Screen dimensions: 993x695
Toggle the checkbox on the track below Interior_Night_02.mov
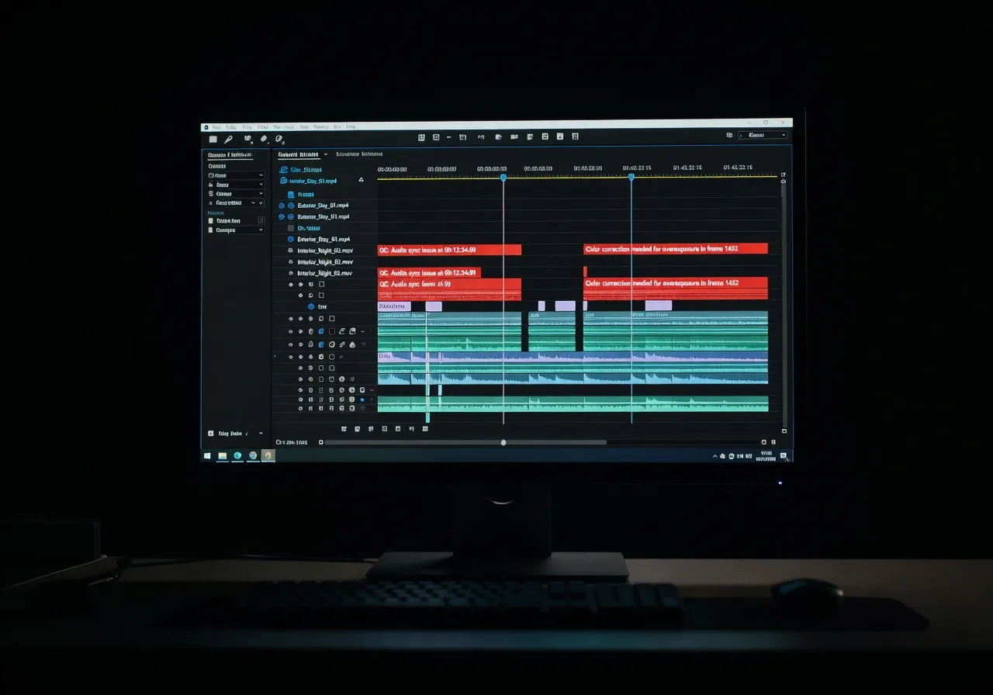pyautogui.click(x=321, y=285)
